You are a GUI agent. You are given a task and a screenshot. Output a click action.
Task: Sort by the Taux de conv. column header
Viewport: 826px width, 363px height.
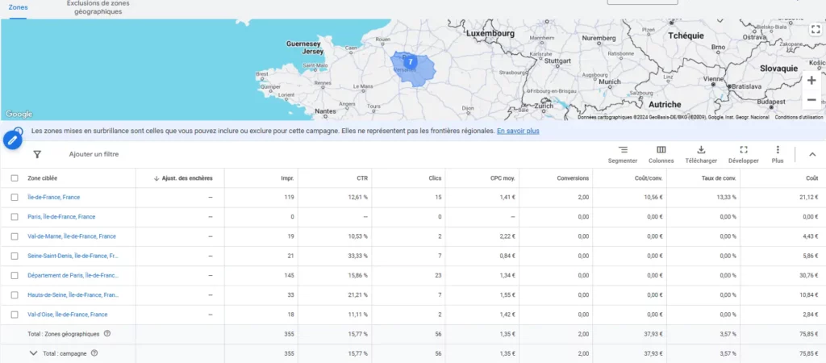point(719,178)
